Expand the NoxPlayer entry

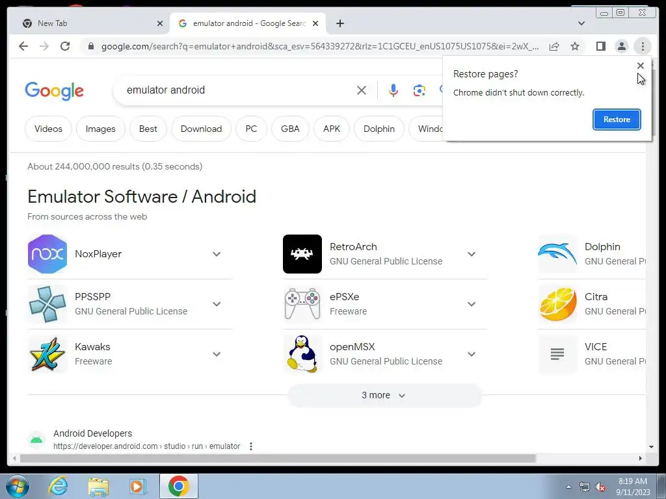click(x=217, y=254)
